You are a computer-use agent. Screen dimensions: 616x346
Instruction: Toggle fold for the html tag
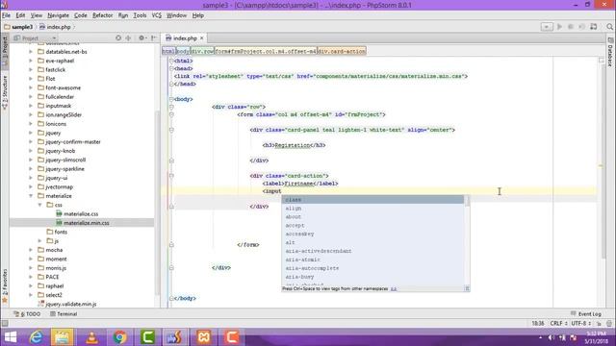[x=171, y=61]
